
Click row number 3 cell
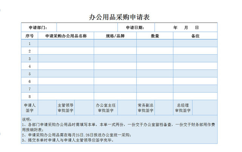tap(29, 59)
